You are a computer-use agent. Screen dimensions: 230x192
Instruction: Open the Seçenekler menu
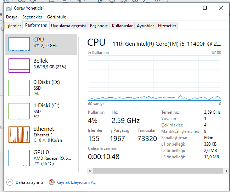[x=32, y=17]
